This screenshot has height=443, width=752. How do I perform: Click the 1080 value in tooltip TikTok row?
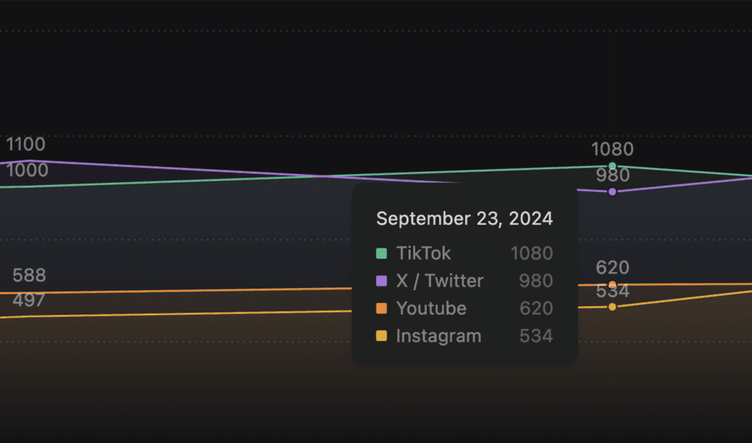pos(532,253)
